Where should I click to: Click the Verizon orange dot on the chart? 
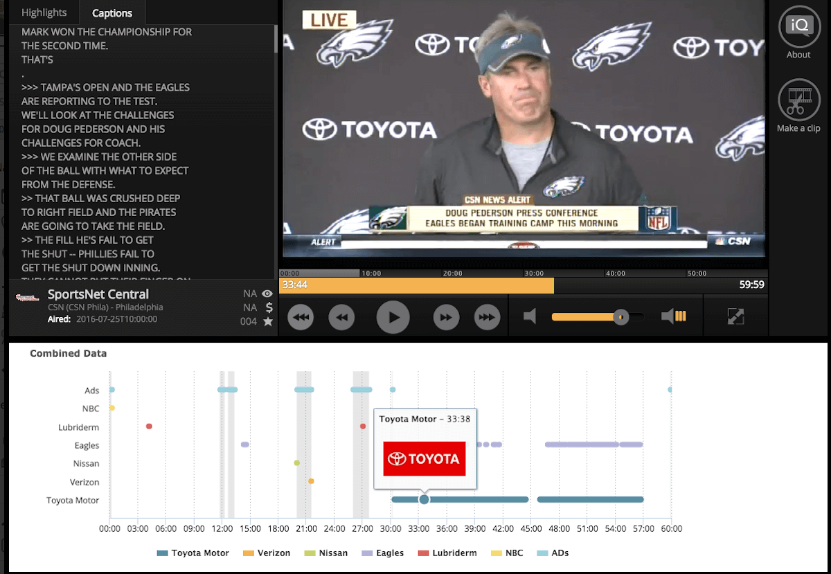[x=311, y=481]
